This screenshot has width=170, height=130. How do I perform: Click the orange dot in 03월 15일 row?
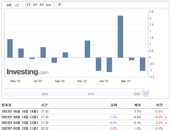(x=166, y=123)
